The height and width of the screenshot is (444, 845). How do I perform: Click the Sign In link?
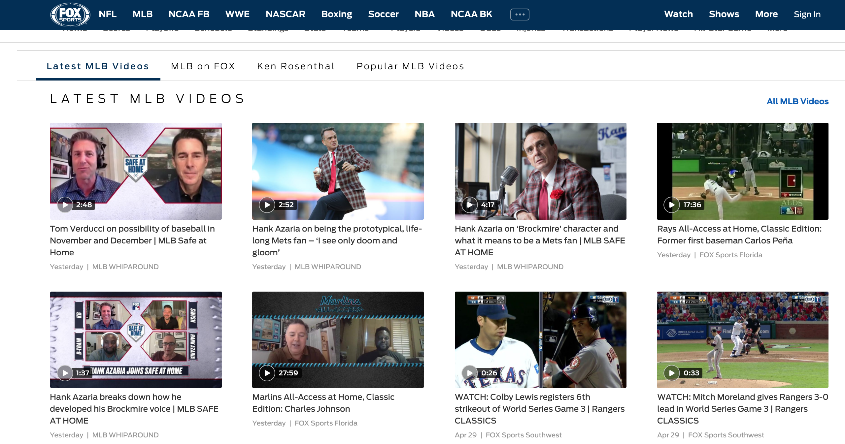[x=807, y=14]
